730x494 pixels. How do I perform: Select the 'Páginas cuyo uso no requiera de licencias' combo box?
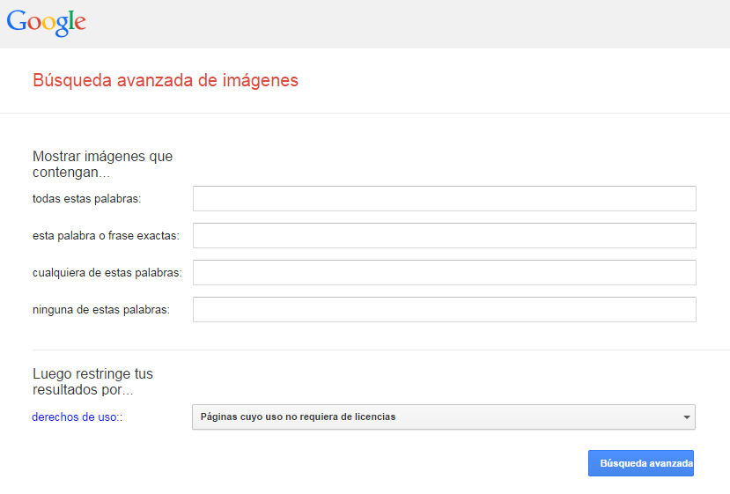click(x=444, y=417)
